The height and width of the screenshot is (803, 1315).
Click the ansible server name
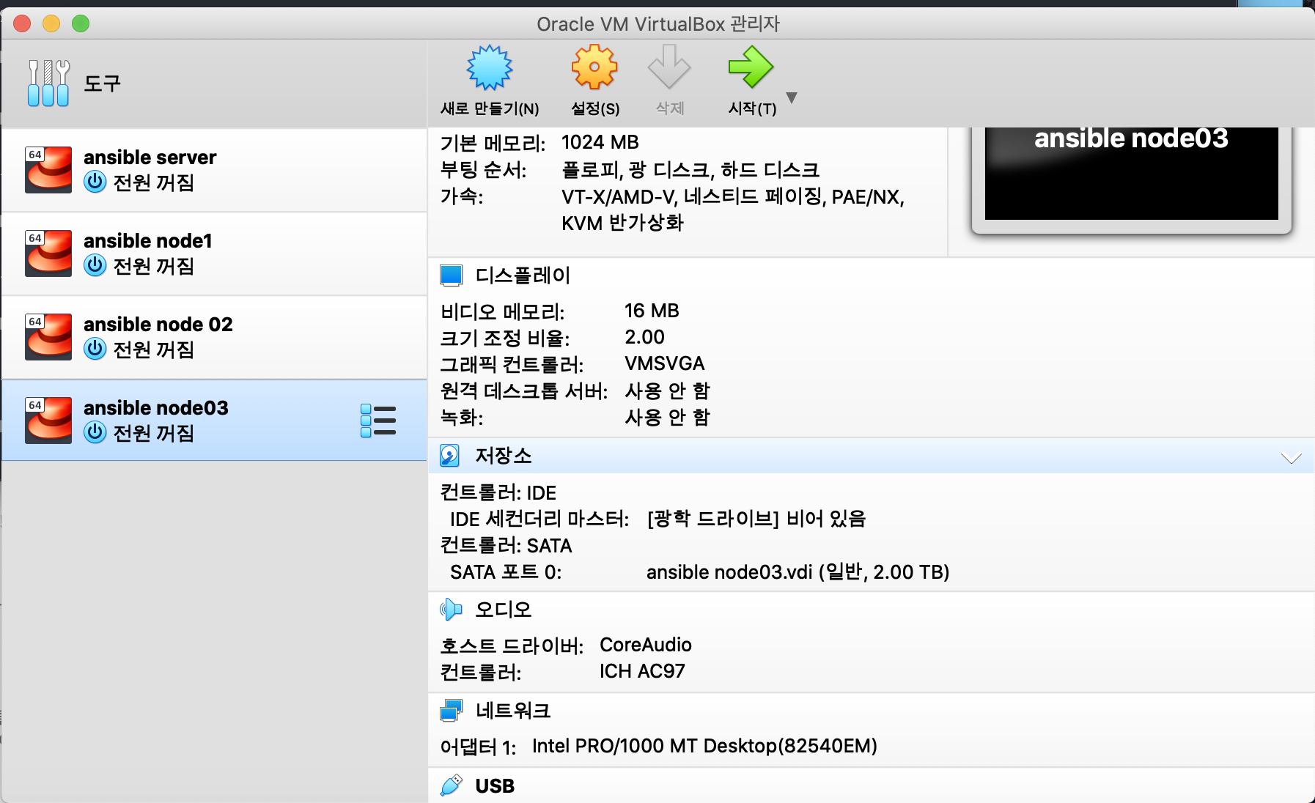(150, 158)
